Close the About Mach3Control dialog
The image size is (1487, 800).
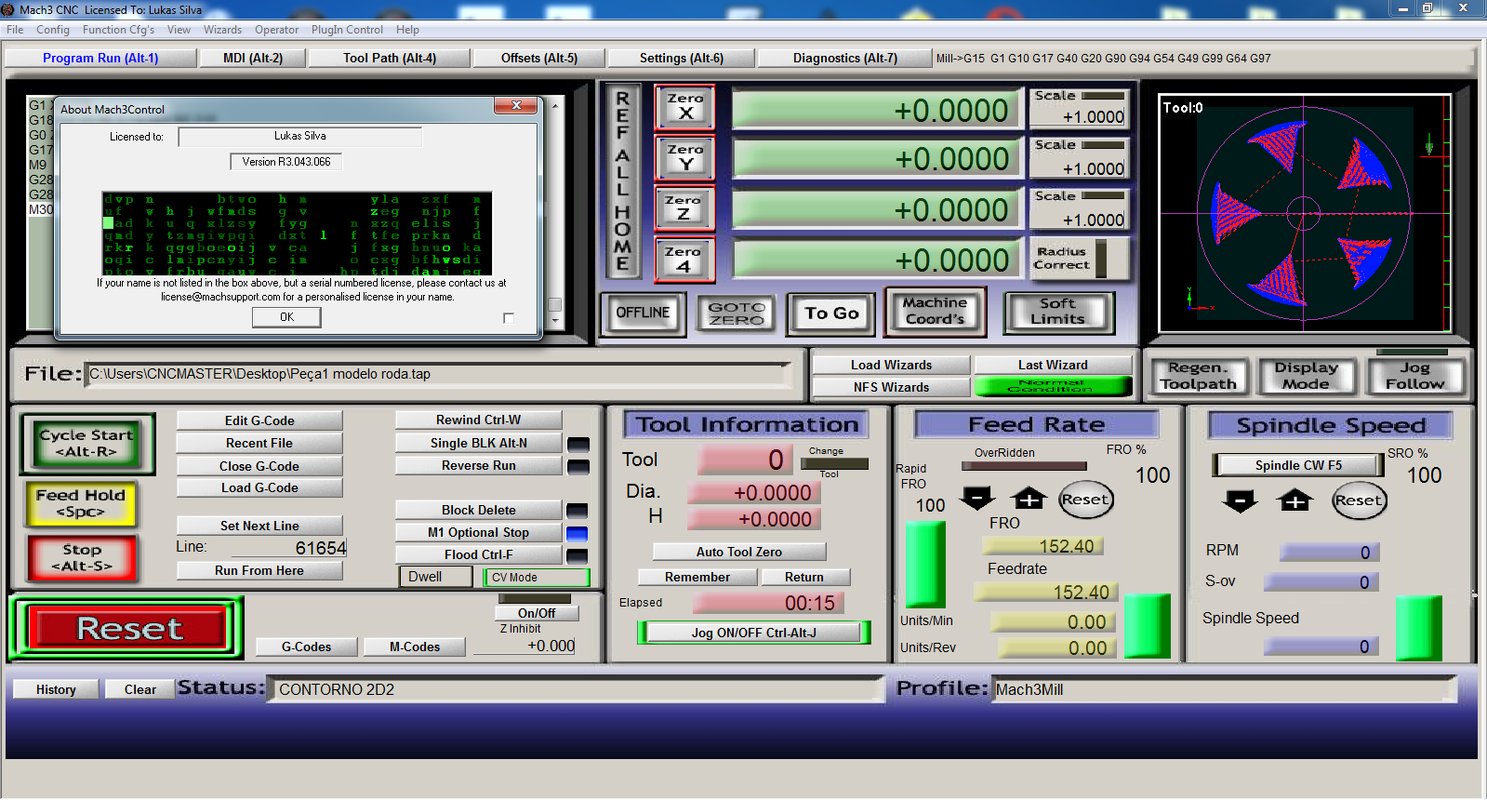coord(516,105)
